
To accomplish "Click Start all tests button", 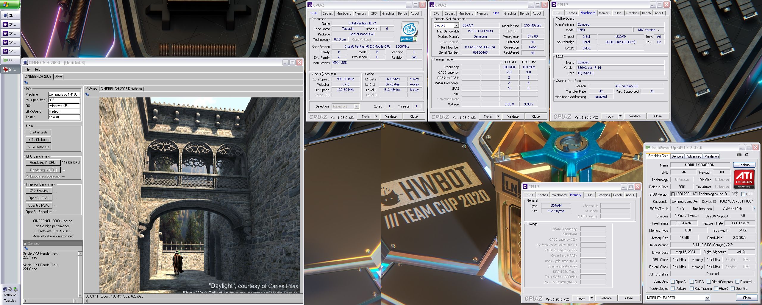I will (x=38, y=132).
